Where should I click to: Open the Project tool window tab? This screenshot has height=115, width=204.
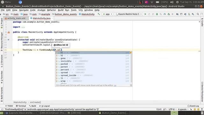(x=2, y=23)
